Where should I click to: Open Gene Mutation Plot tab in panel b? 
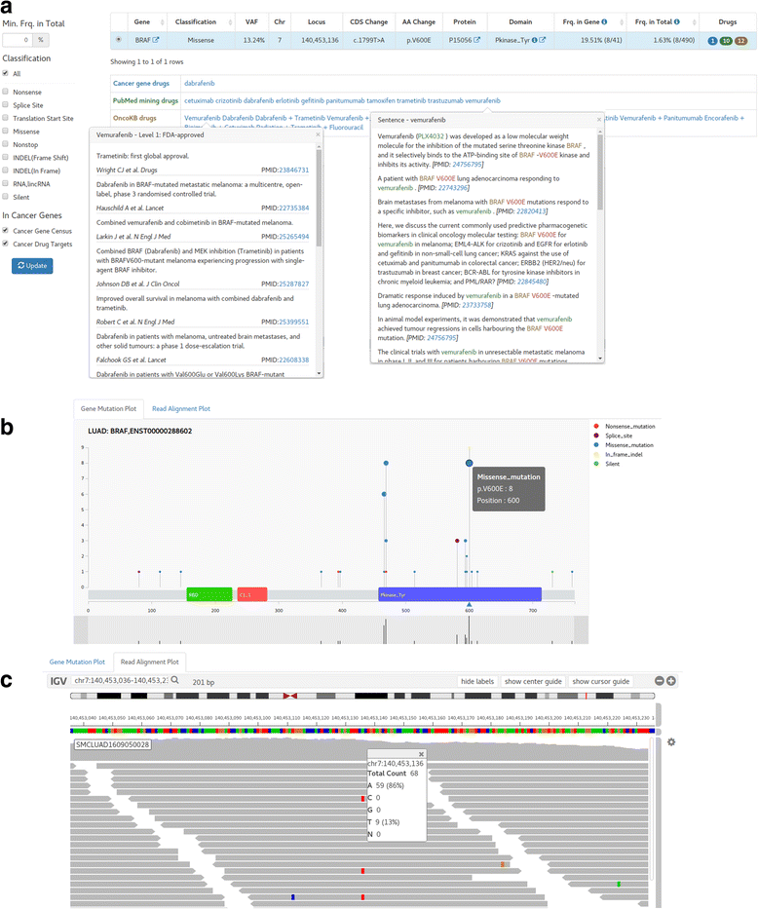click(x=108, y=408)
